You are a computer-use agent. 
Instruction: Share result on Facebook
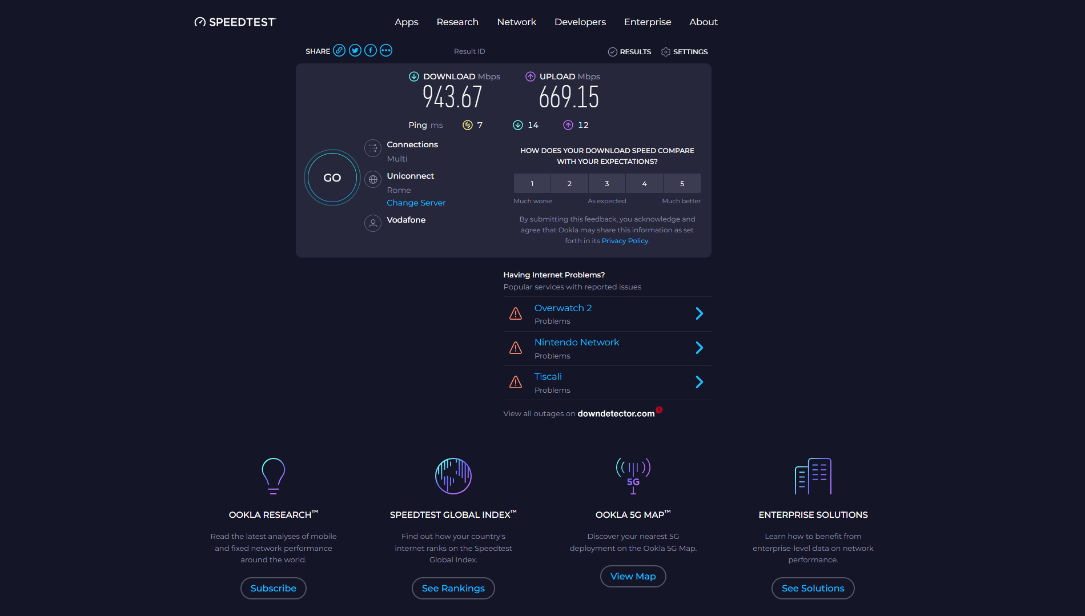(371, 50)
